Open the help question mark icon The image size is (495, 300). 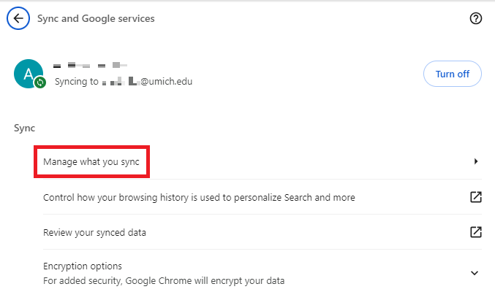[x=475, y=18]
